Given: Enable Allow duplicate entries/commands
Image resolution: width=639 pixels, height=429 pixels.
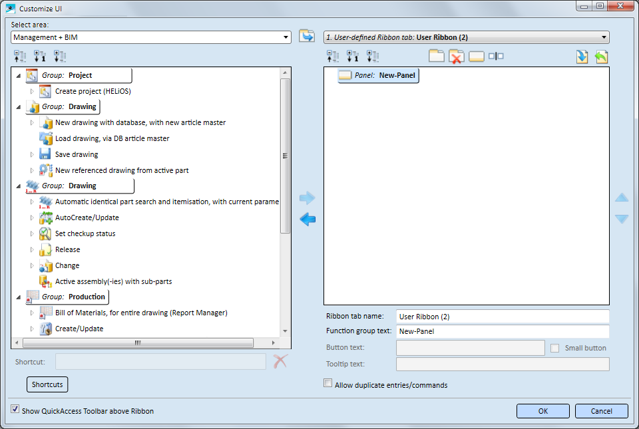Looking at the screenshot, I should [327, 383].
